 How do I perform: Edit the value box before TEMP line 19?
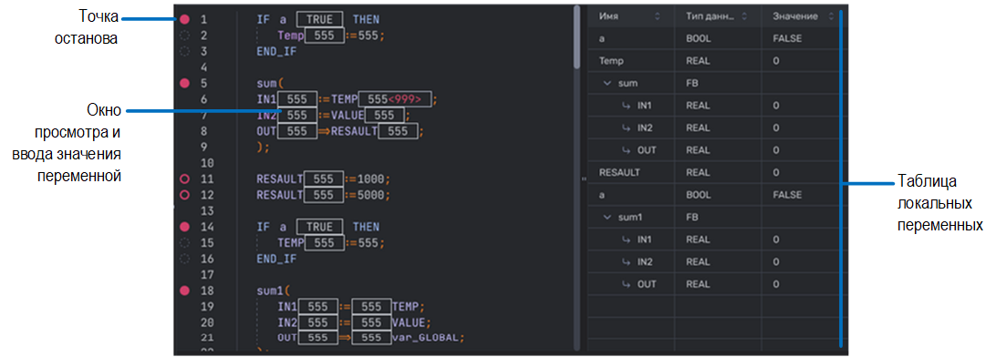pyautogui.click(x=371, y=307)
